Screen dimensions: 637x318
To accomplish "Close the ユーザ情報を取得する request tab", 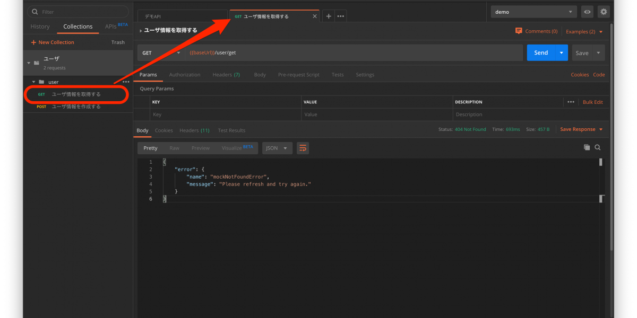I will 314,16.
